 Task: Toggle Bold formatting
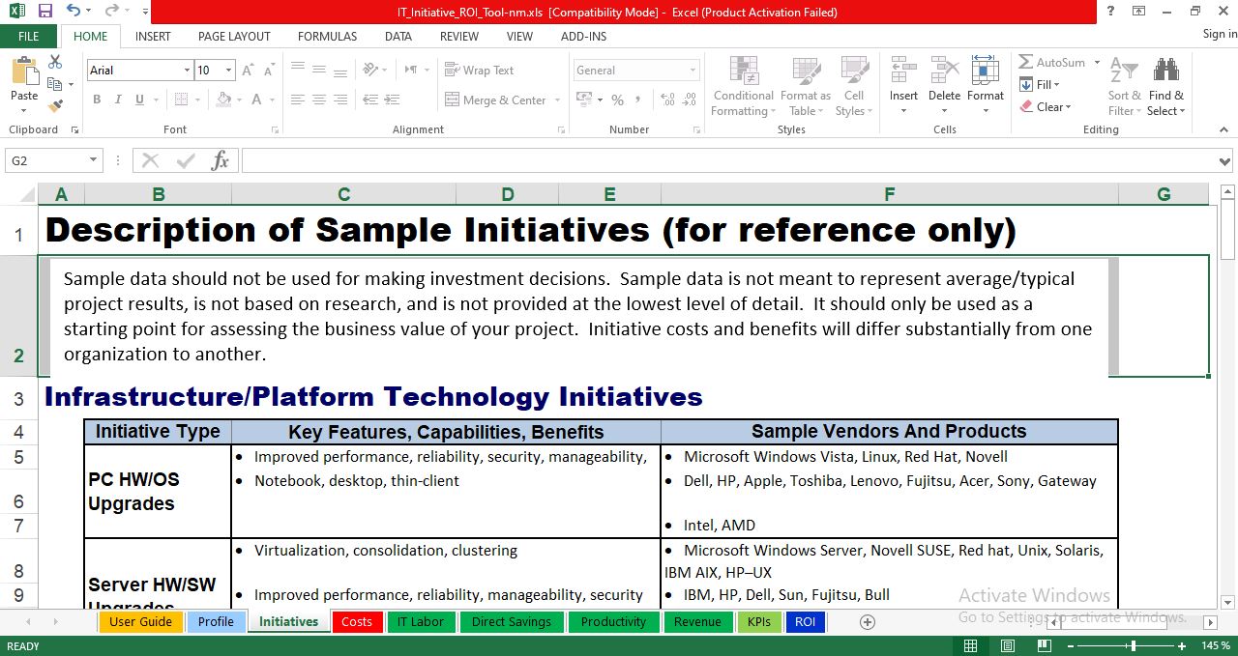97,100
